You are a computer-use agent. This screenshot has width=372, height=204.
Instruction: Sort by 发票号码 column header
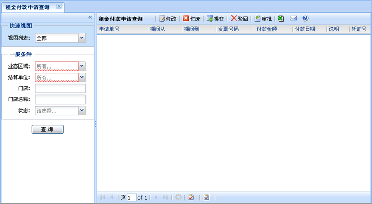coord(235,29)
